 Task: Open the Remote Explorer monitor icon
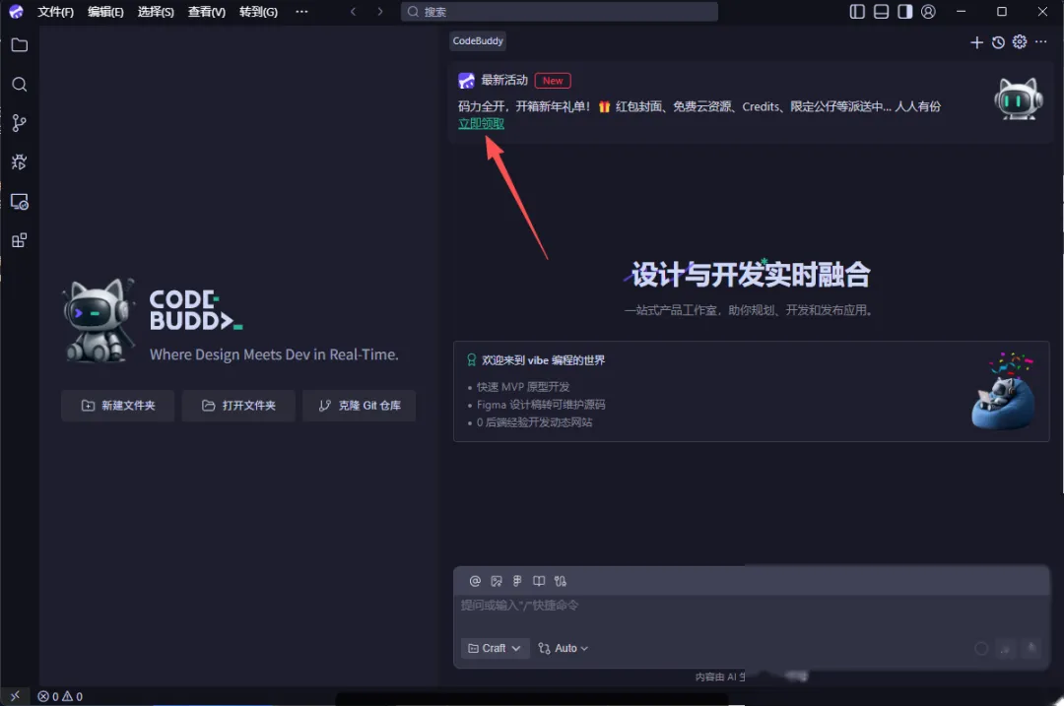(x=20, y=202)
